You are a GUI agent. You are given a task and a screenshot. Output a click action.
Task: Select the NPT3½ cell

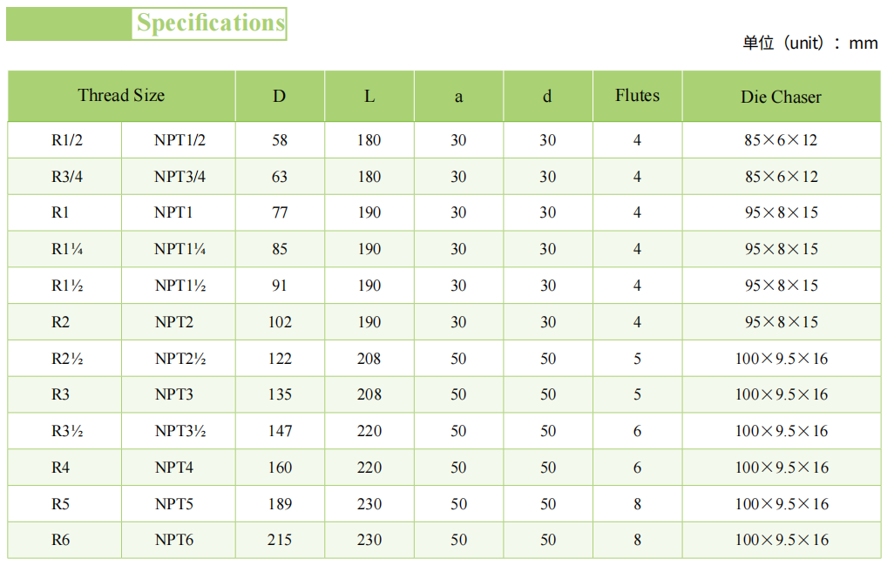coord(180,431)
